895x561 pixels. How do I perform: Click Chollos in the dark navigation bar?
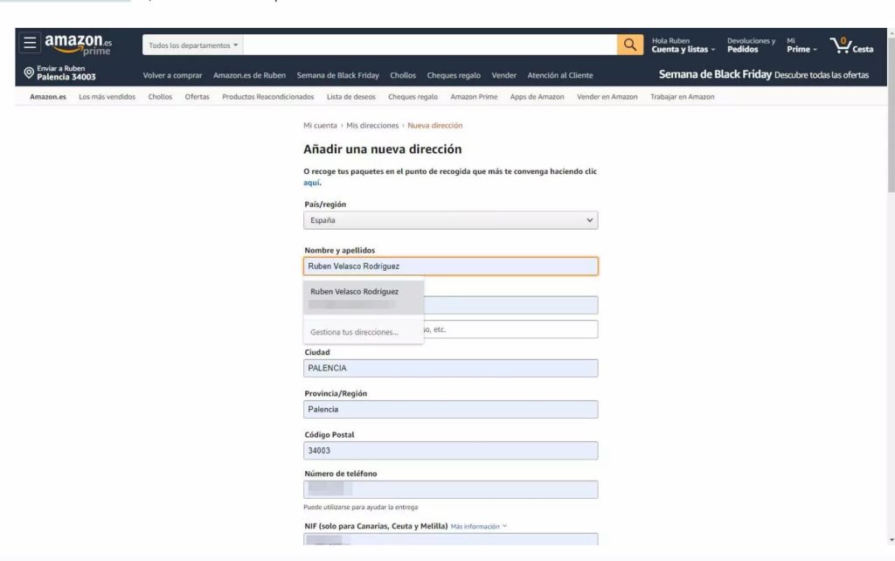click(403, 75)
